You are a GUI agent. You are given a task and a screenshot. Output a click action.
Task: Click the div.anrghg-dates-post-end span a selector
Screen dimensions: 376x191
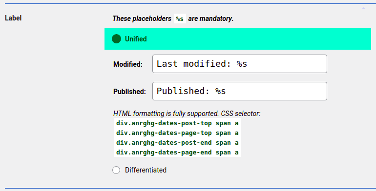177,143
